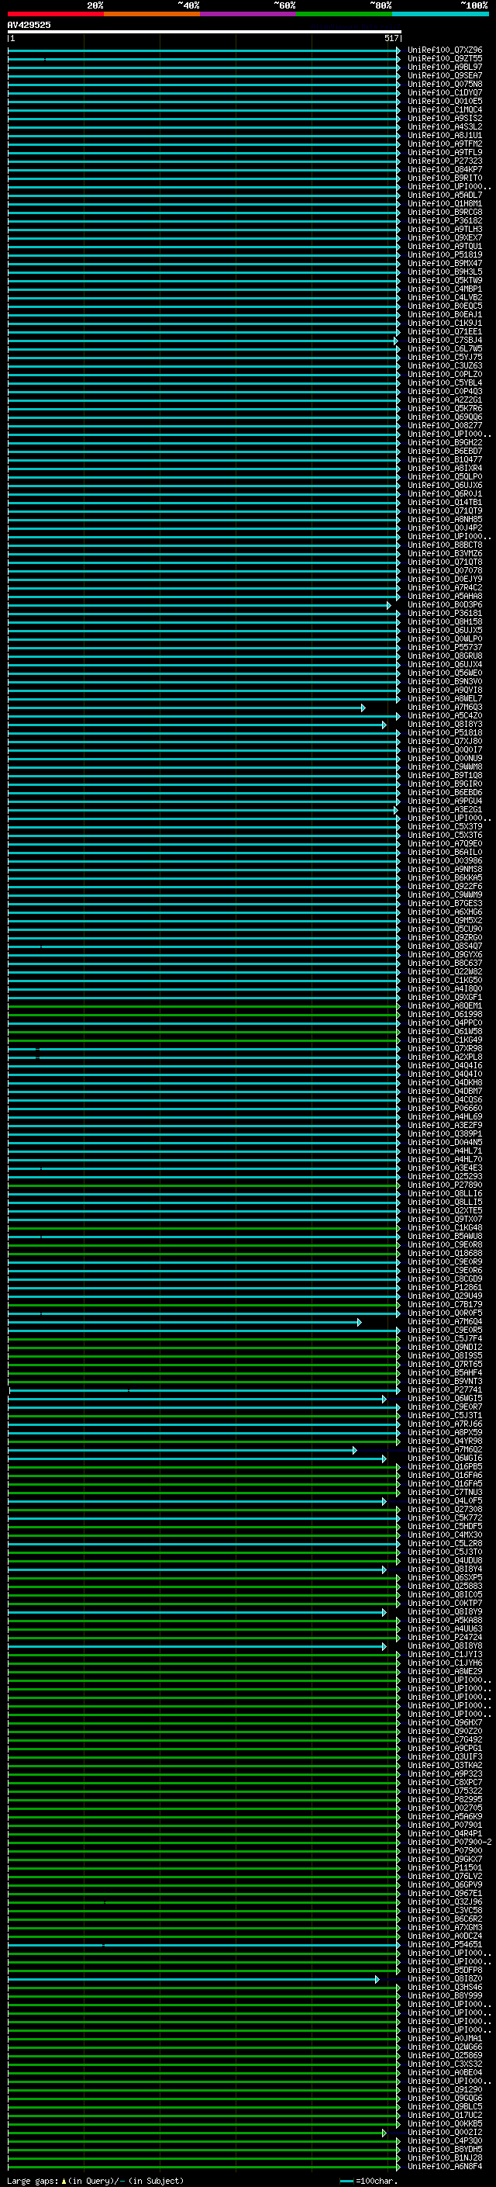496x2187 pixels.
Task: Click the arrowhead of hit UniRef100_C7SBJ4
Action: pyautogui.click(x=395, y=341)
